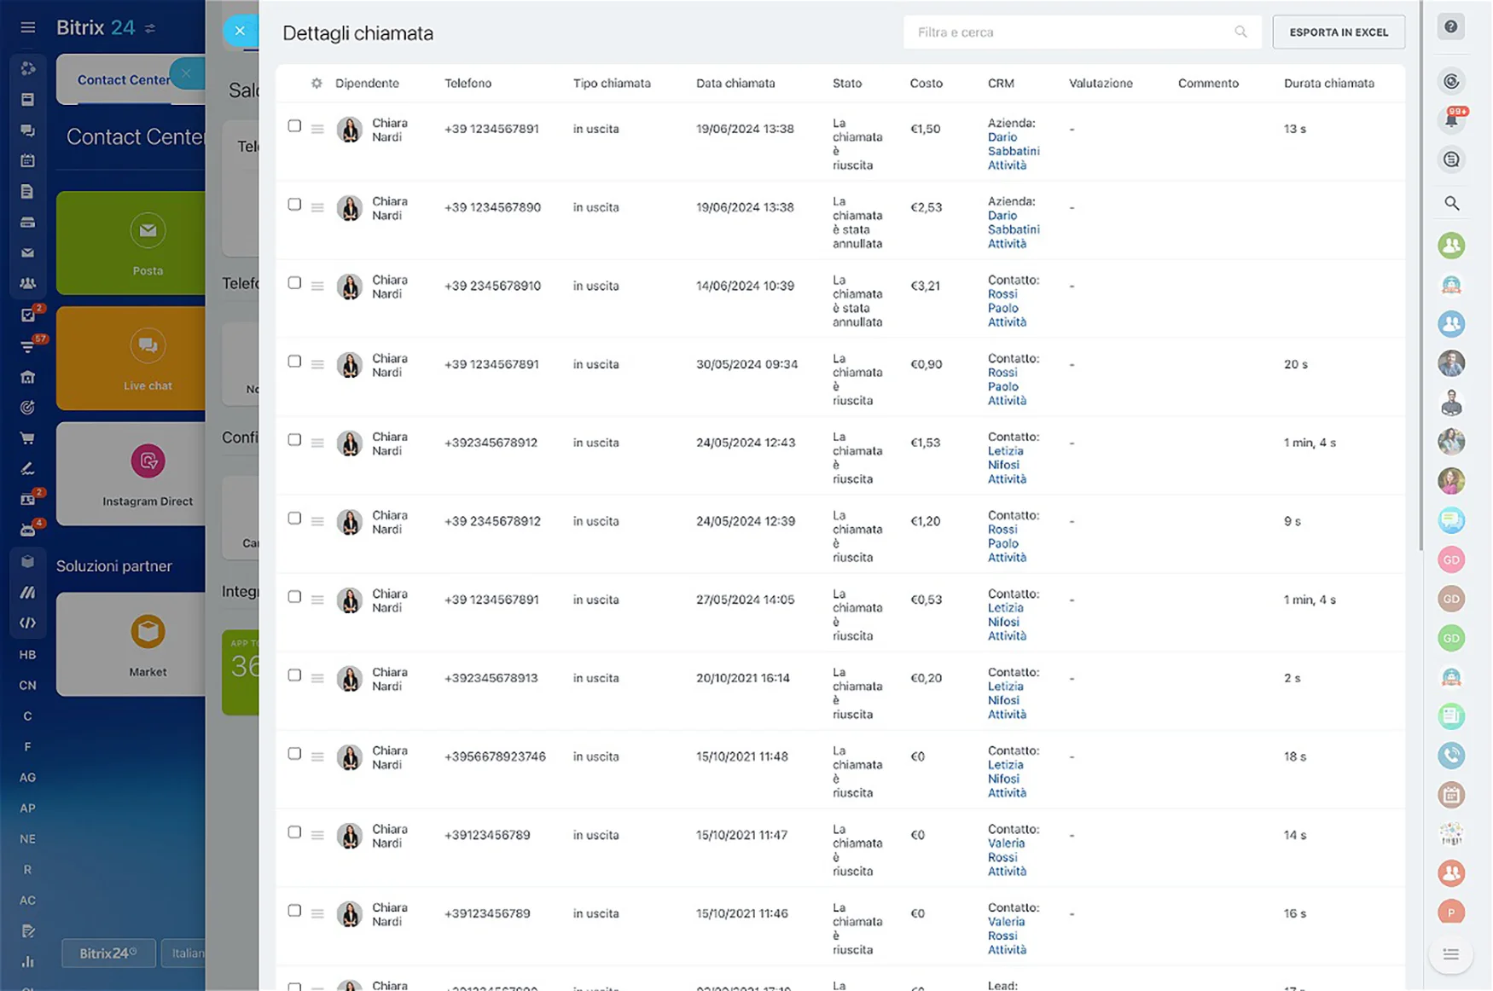This screenshot has width=1493, height=991.
Task: Sort by Data chiamata column header
Action: point(735,84)
